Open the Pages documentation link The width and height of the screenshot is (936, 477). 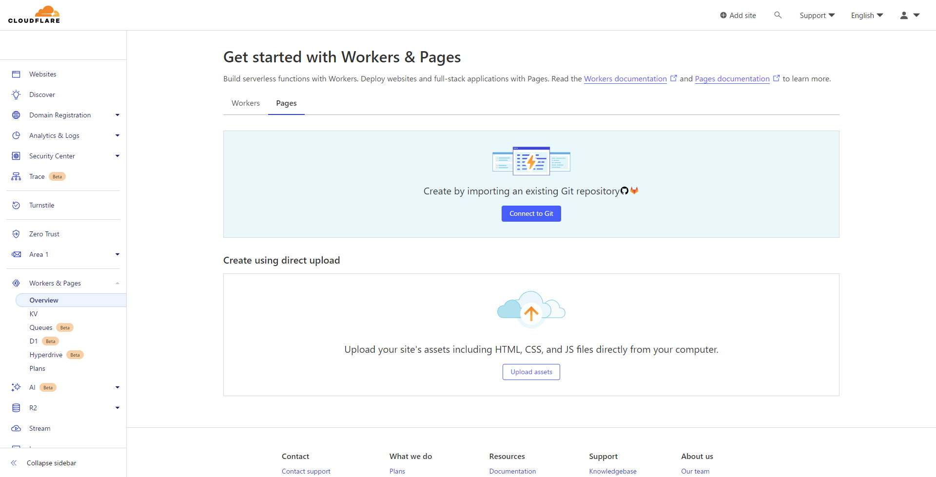pos(731,78)
